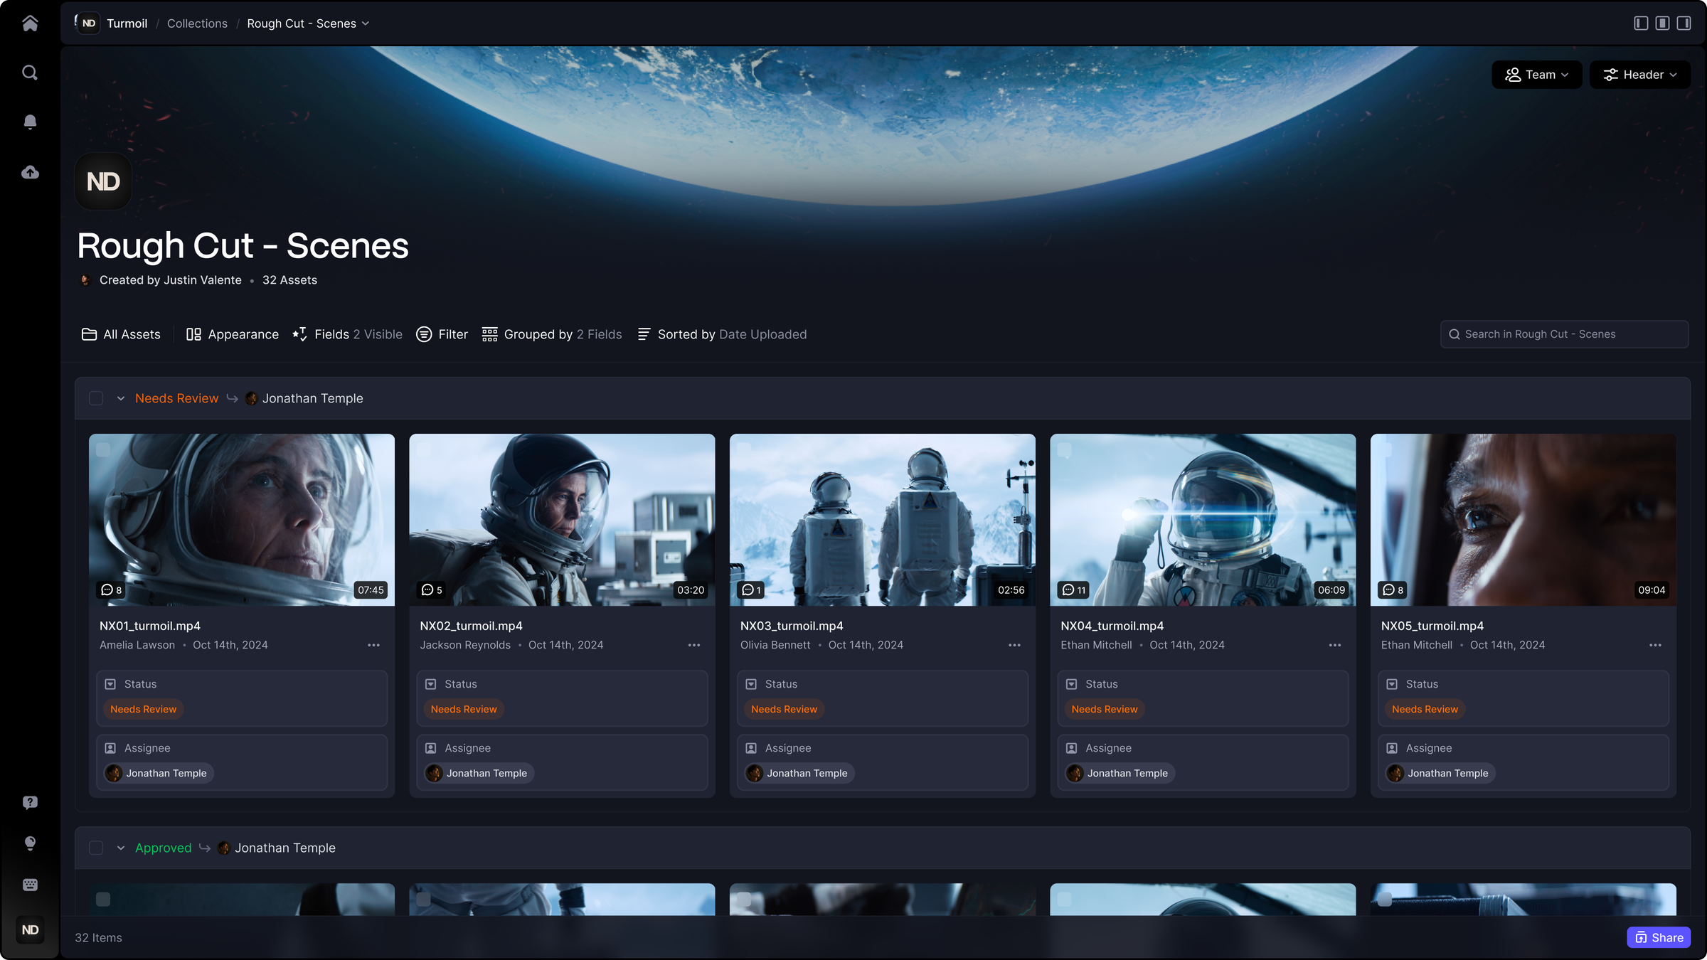This screenshot has width=1707, height=960.
Task: Open comments badge on NX02_turmoil.mp4
Action: pos(432,590)
